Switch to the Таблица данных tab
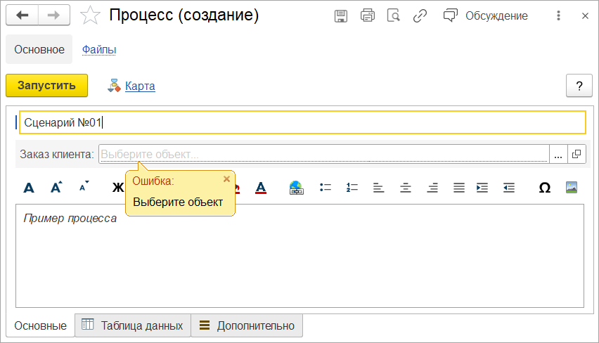 point(133,325)
